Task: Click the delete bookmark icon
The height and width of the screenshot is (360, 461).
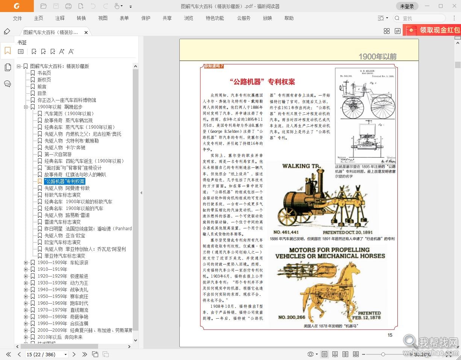Action: [x=34, y=52]
